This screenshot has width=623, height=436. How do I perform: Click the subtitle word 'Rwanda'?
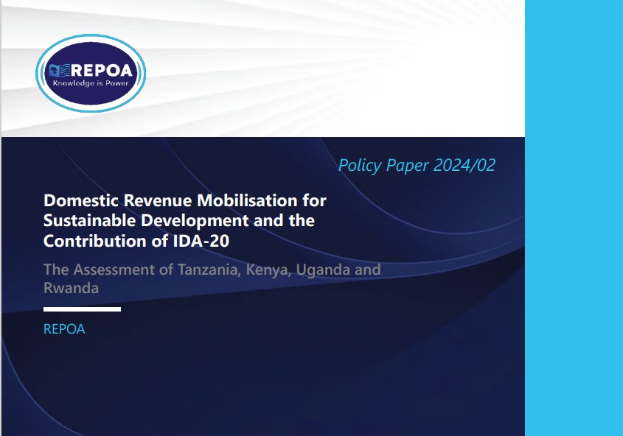point(71,288)
